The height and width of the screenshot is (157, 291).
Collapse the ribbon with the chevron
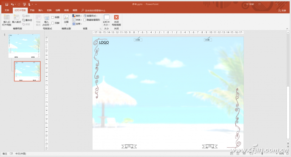[287, 29]
